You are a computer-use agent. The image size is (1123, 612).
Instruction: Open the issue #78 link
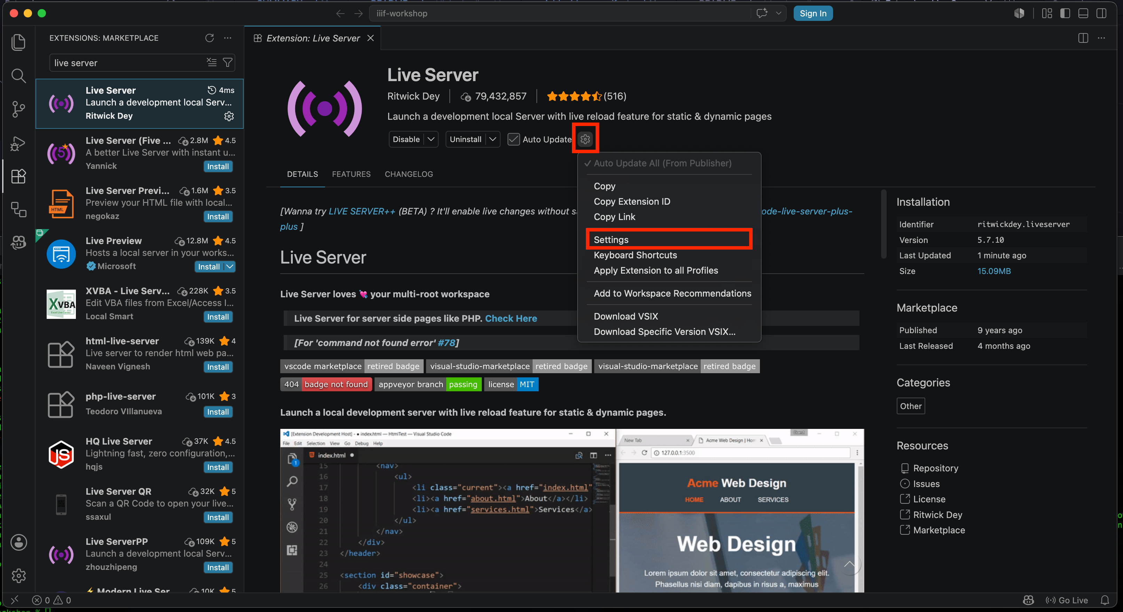[446, 343]
